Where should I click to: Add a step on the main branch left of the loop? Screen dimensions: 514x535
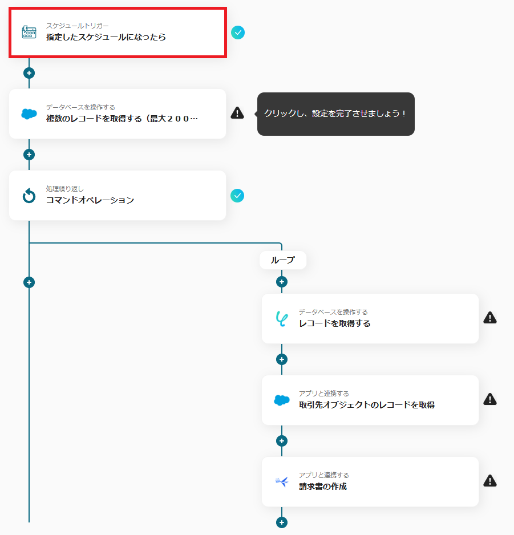(x=29, y=282)
